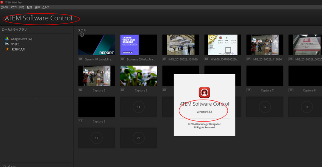This screenshot has width=322, height=167.
Task: Open the ファイル menu
Action: pos(4,7)
